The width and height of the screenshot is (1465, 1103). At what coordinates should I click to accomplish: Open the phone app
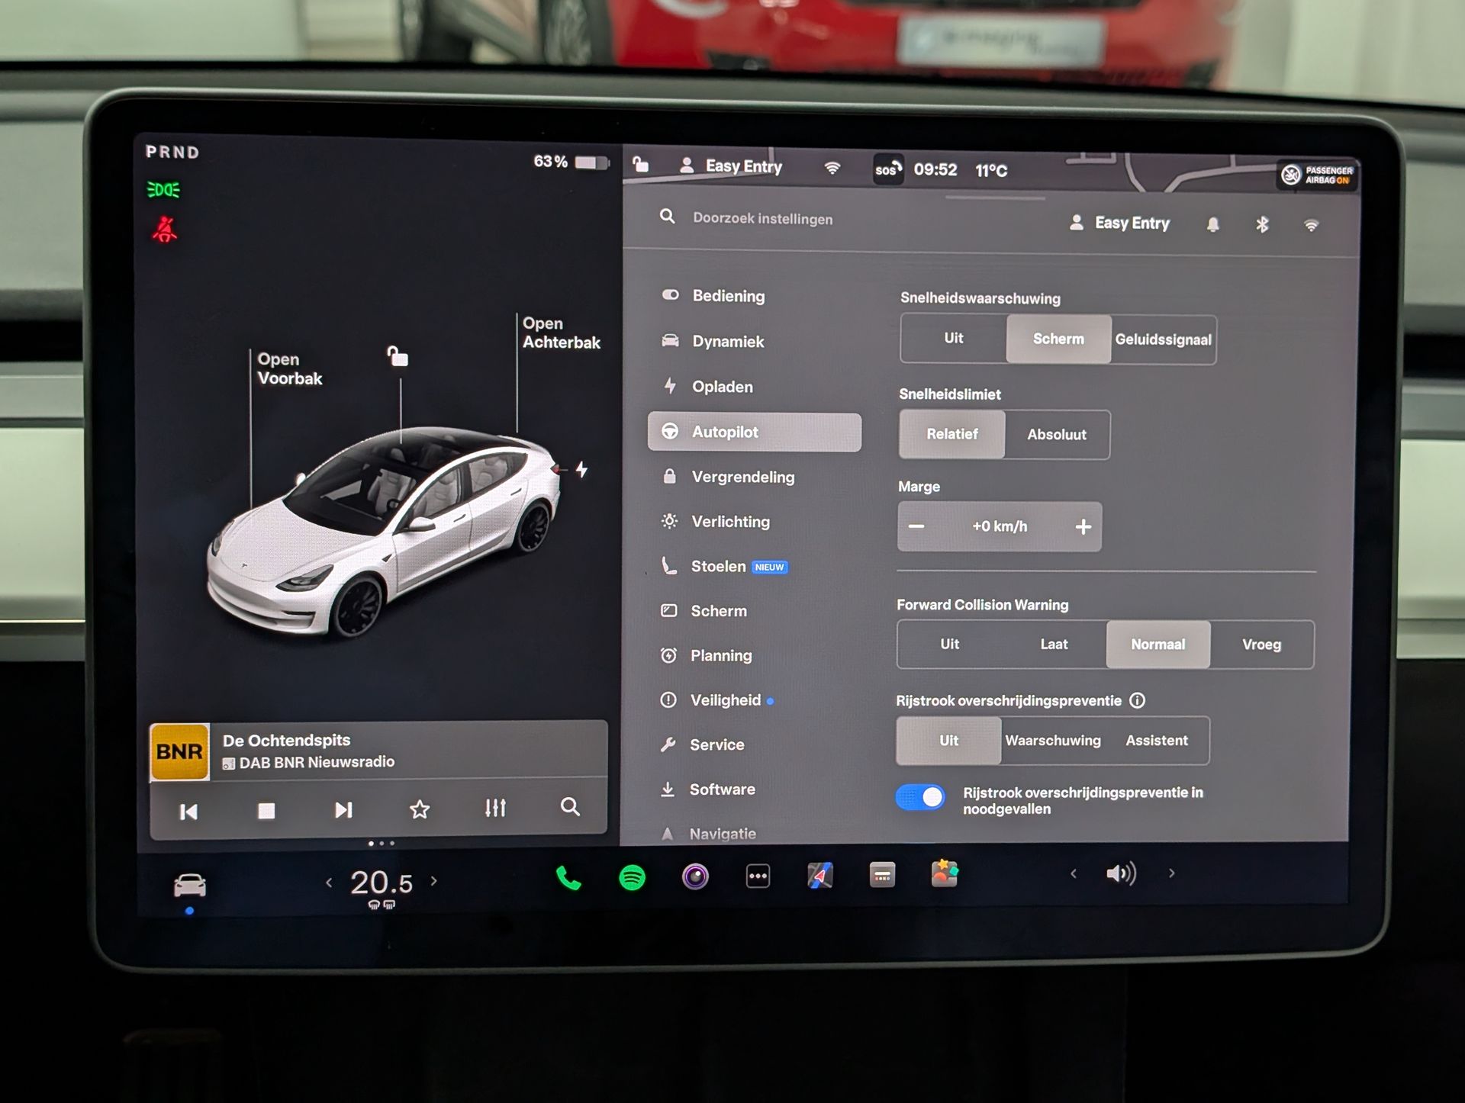pyautogui.click(x=568, y=879)
